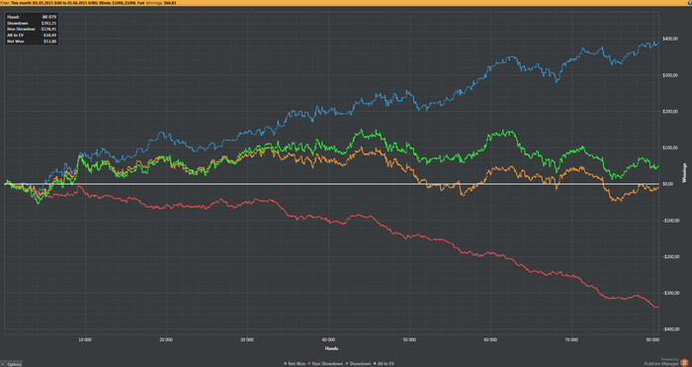Select the Net Won row in stats box
This screenshot has height=367, width=692.
[x=31, y=41]
